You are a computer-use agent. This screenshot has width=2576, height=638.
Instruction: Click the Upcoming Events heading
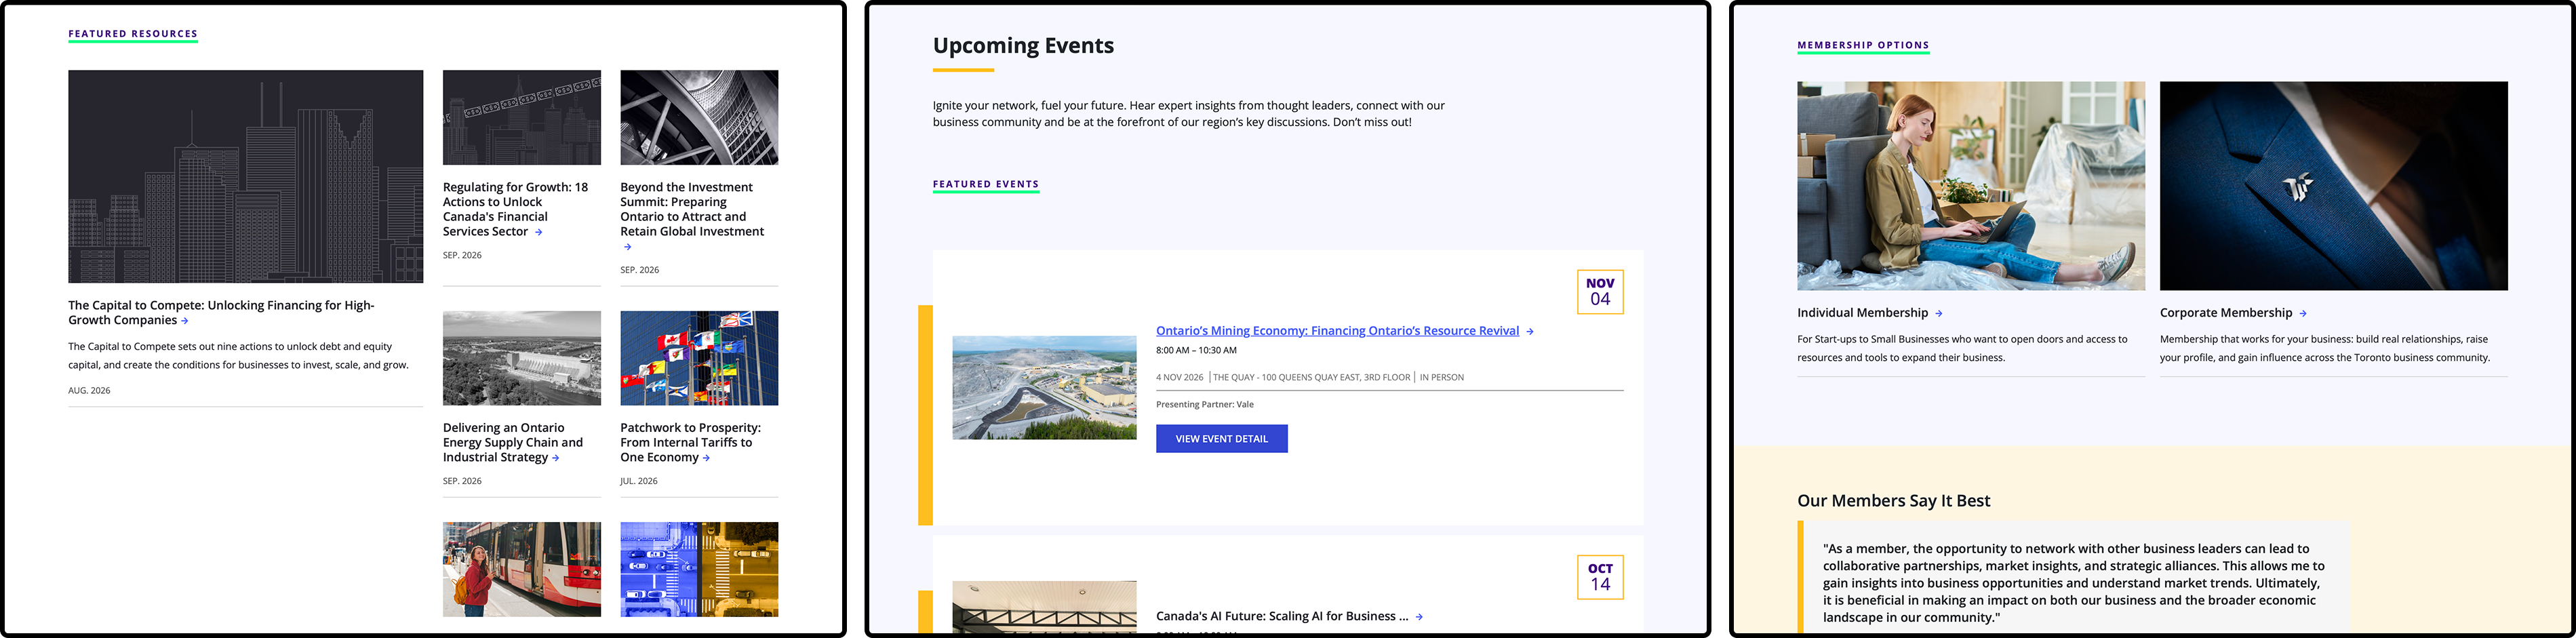point(1023,46)
